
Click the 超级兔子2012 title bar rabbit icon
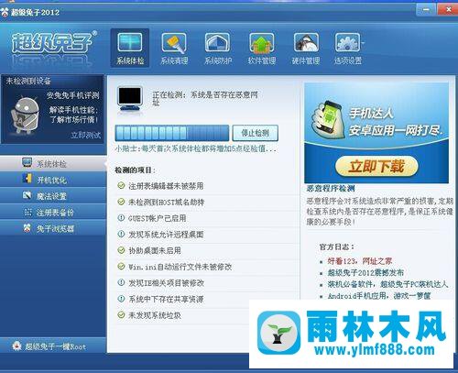click(5, 12)
